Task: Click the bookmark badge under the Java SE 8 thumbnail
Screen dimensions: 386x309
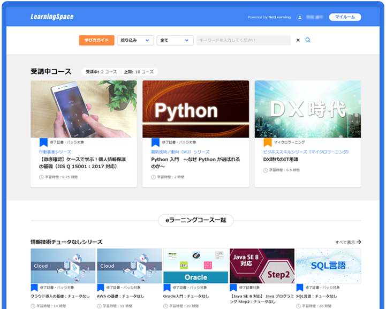Action: [233, 288]
